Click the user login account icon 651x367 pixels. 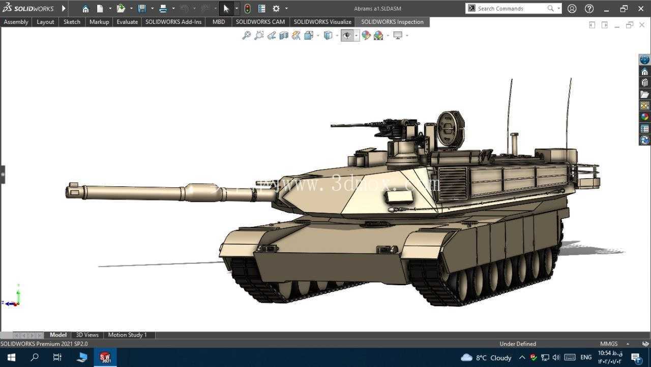pos(572,9)
